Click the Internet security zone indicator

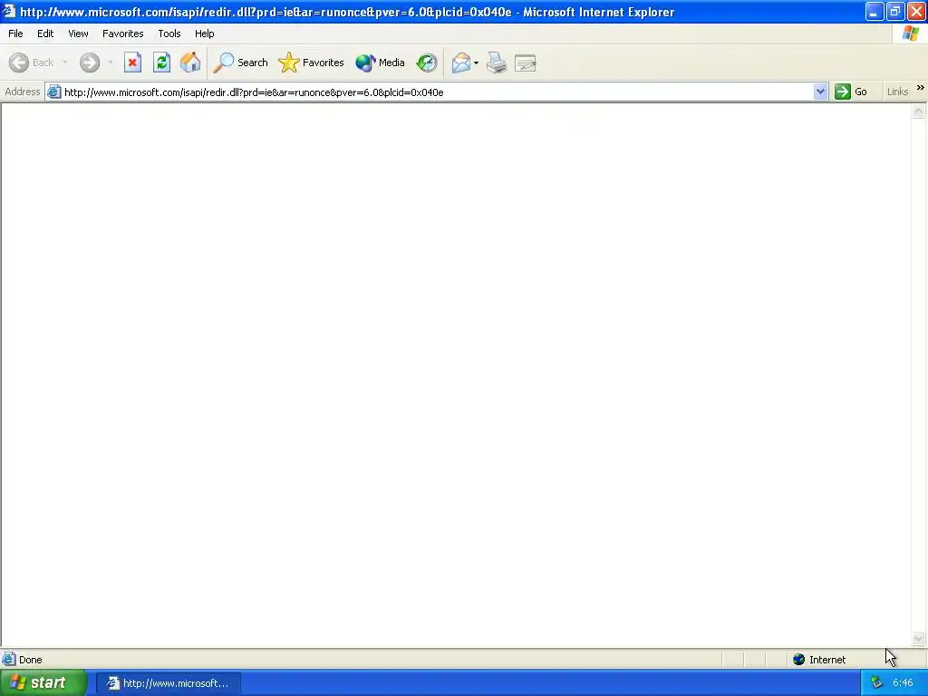(819, 660)
